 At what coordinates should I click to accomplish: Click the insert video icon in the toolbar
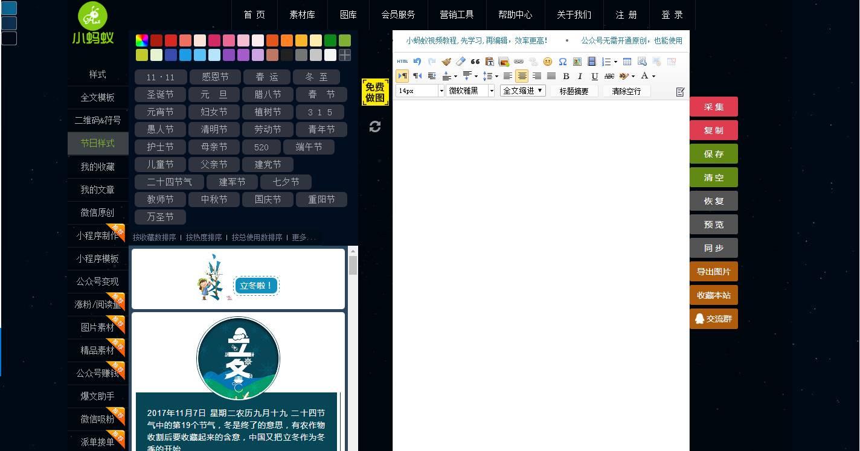point(592,62)
